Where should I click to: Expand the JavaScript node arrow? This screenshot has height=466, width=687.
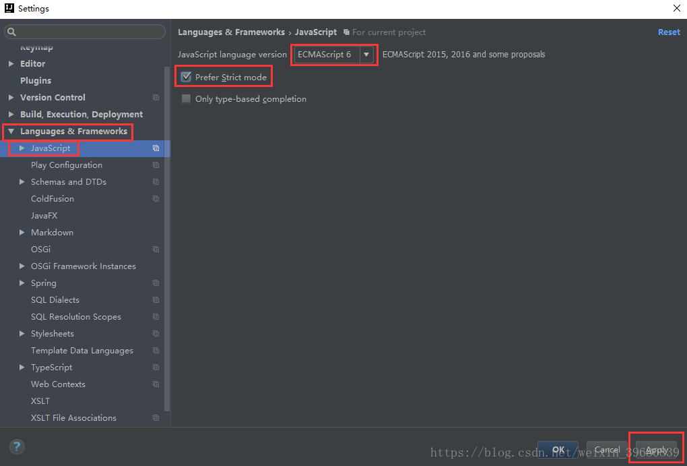[22, 148]
